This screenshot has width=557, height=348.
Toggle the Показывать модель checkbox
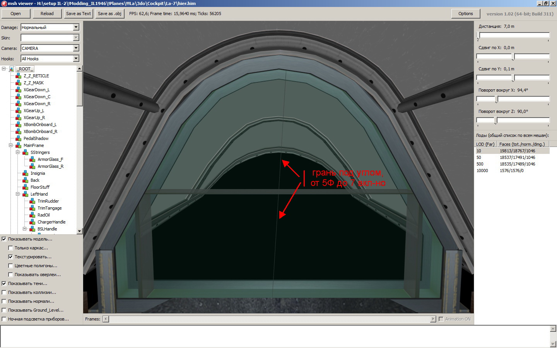(4, 239)
